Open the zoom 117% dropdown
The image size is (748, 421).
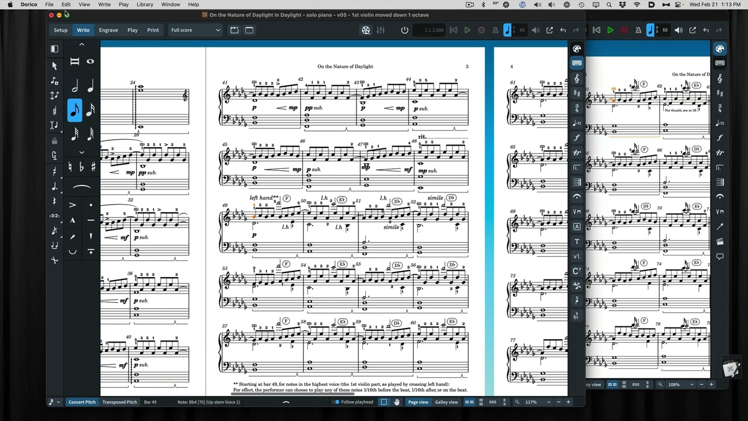(538, 402)
